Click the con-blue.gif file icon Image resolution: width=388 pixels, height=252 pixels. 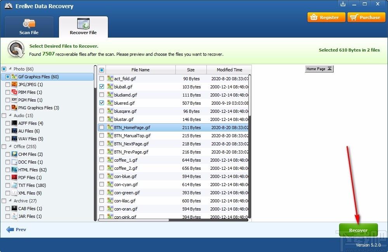[x=110, y=176]
